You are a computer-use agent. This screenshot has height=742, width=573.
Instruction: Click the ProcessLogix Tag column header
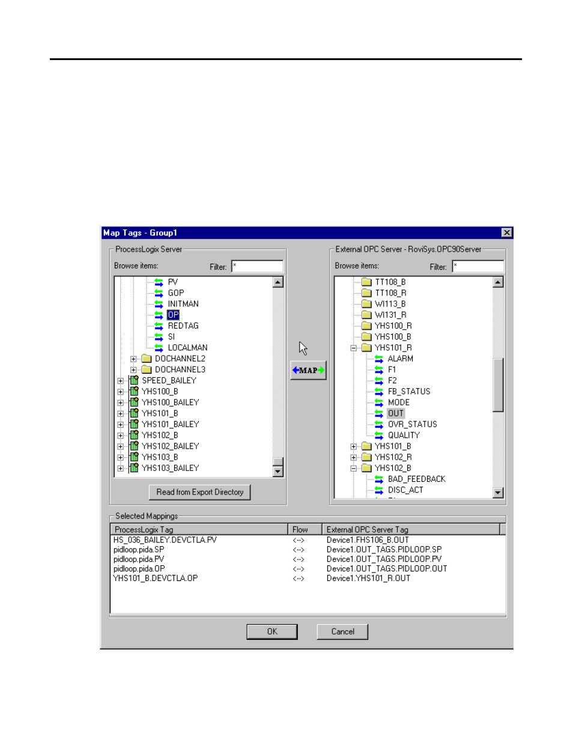(199, 529)
